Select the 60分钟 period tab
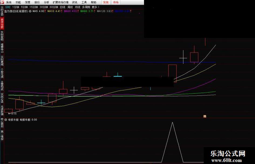Screen dimensions: 255x164 point(54,7)
